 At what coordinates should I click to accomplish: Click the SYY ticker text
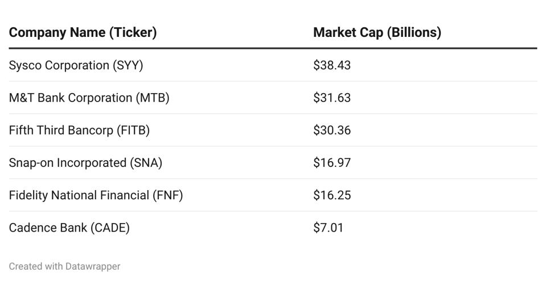[128, 65]
